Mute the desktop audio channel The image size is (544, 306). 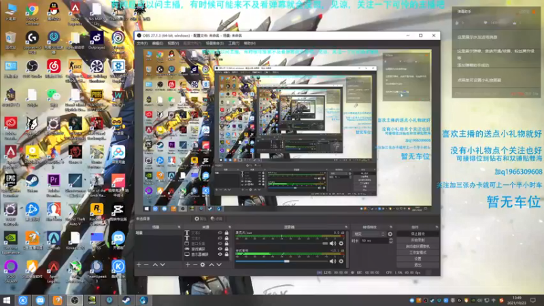333,261
